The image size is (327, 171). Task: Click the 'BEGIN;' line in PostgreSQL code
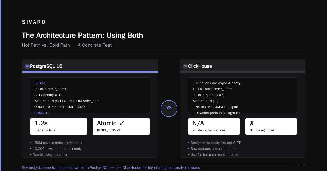tap(40, 83)
